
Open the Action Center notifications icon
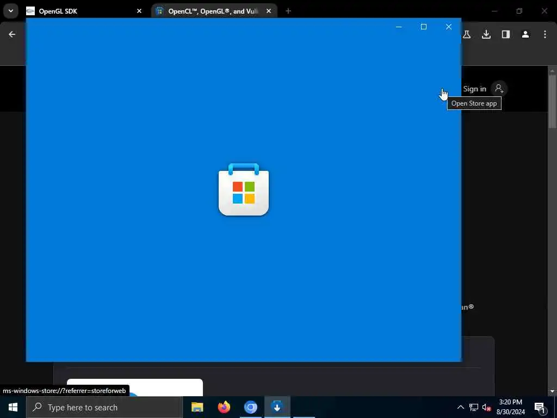[540, 407]
